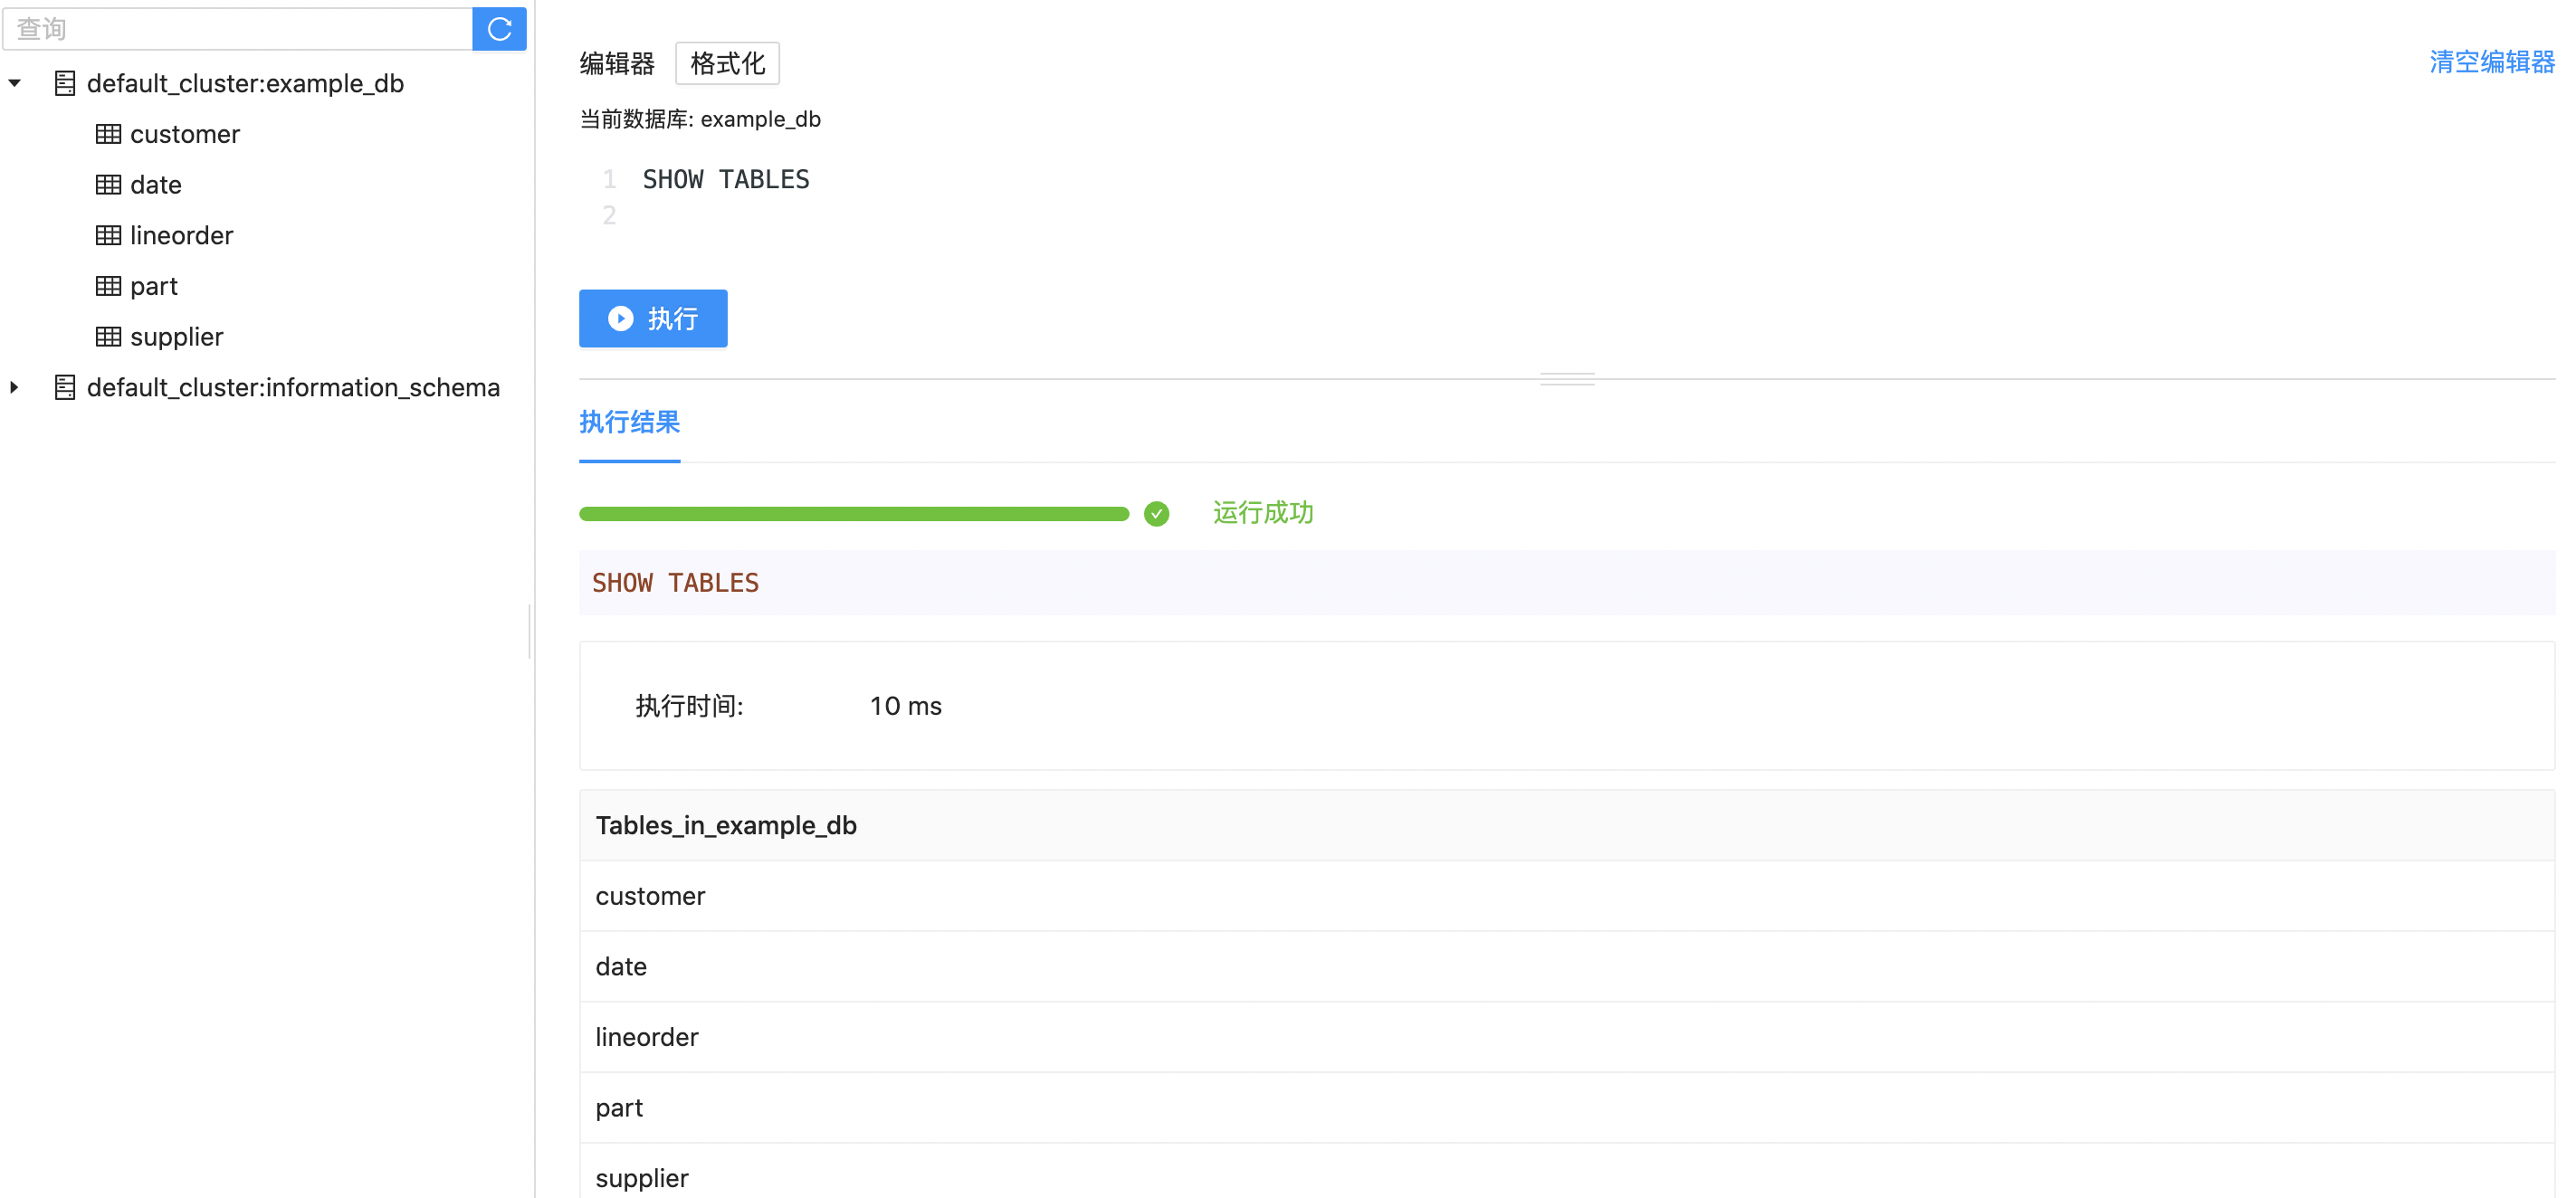Click the table icon beside date
2576x1198 pixels.
click(108, 185)
